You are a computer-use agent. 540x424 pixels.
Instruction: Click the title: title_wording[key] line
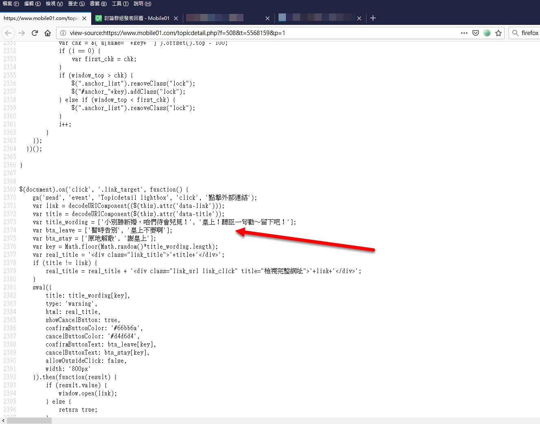pyautogui.click(x=88, y=296)
